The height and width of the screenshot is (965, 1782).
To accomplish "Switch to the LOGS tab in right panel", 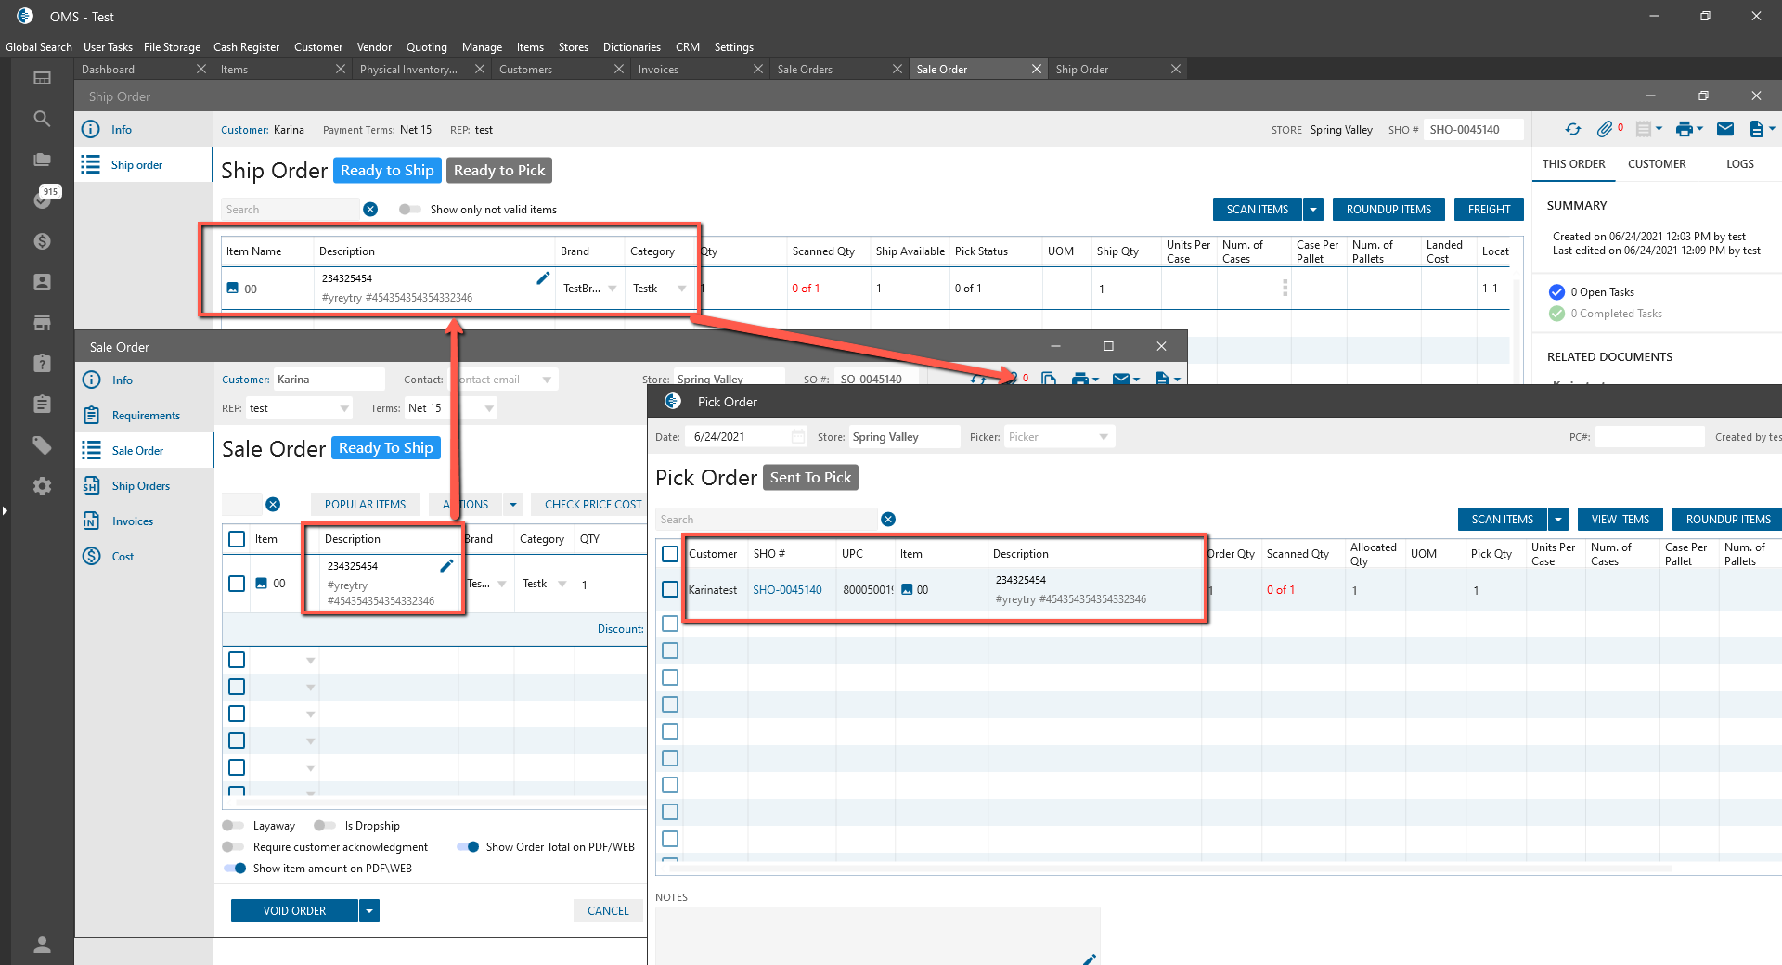I will coord(1739,164).
